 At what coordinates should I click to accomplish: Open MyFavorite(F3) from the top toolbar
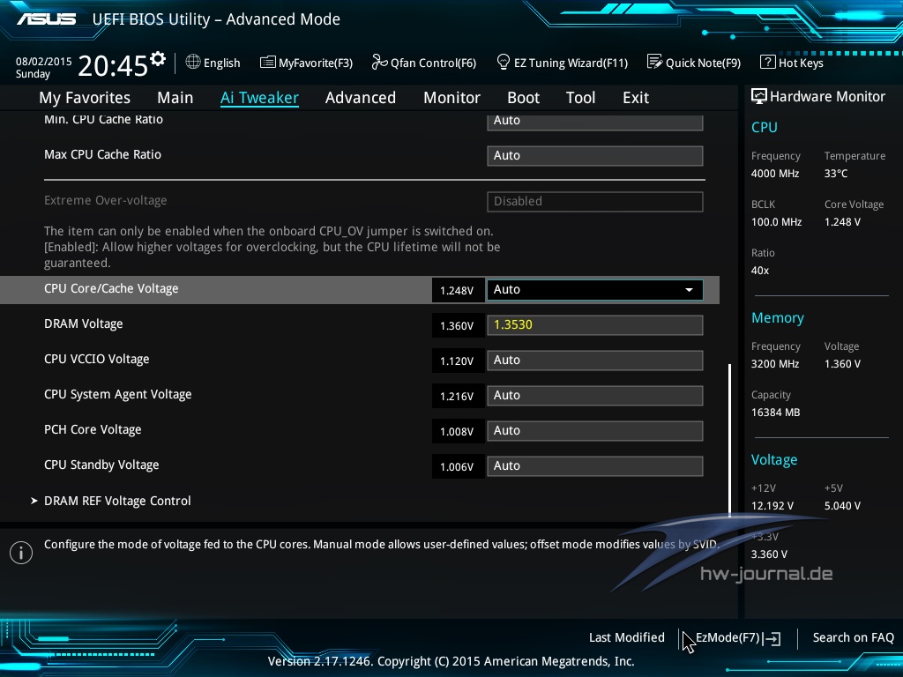coord(268,63)
